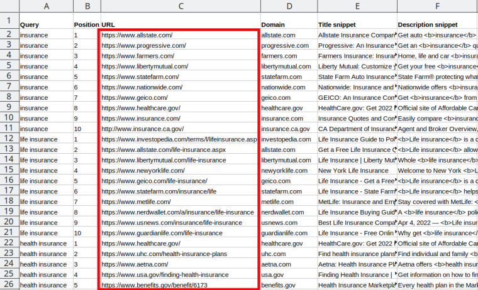478x290 pixels.
Task: Select the investopedia lifeinsurance.asp URL cell
Action: 181,139
